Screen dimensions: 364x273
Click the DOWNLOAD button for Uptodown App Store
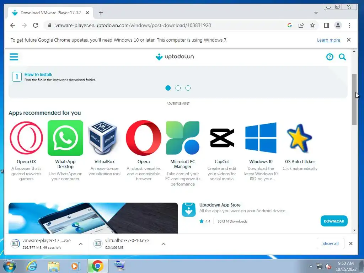point(334,221)
